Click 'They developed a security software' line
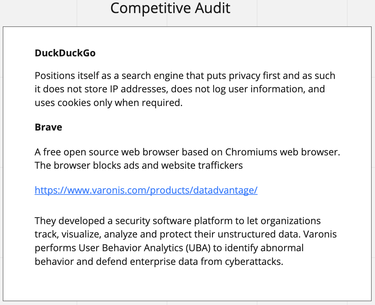The height and width of the screenshot is (305, 375). click(178, 221)
